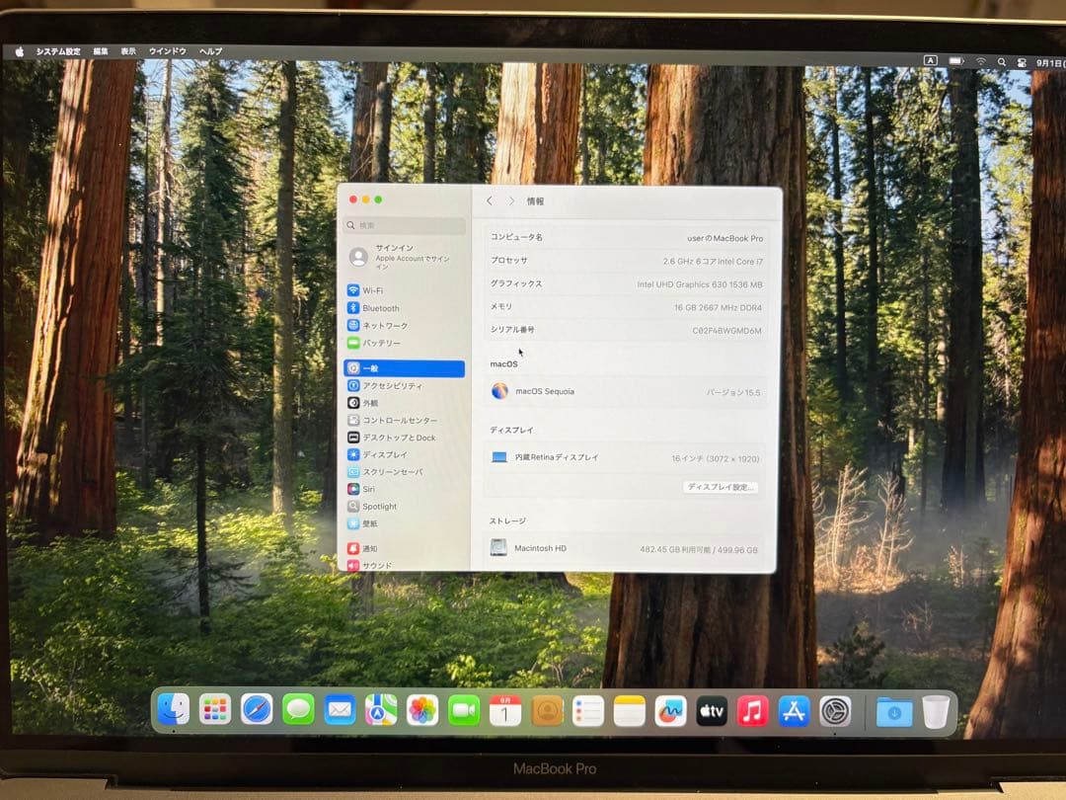Open Control Center in menu bar
The width and height of the screenshot is (1066, 800).
1022,62
